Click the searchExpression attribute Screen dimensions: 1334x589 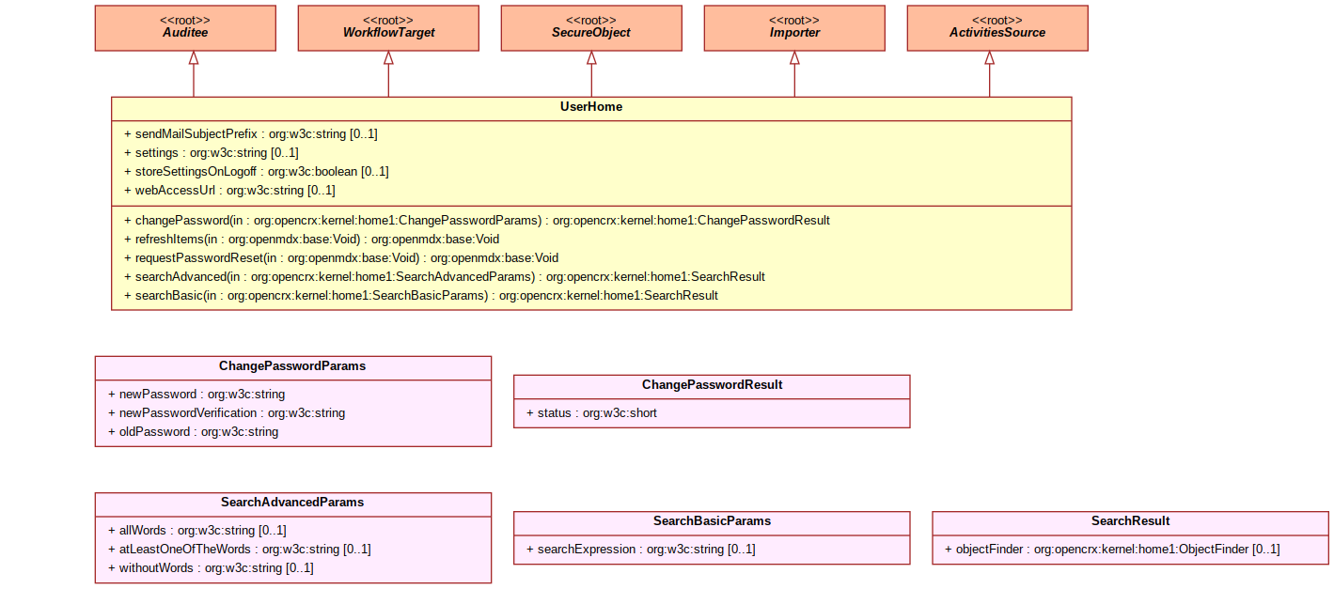tap(640, 550)
